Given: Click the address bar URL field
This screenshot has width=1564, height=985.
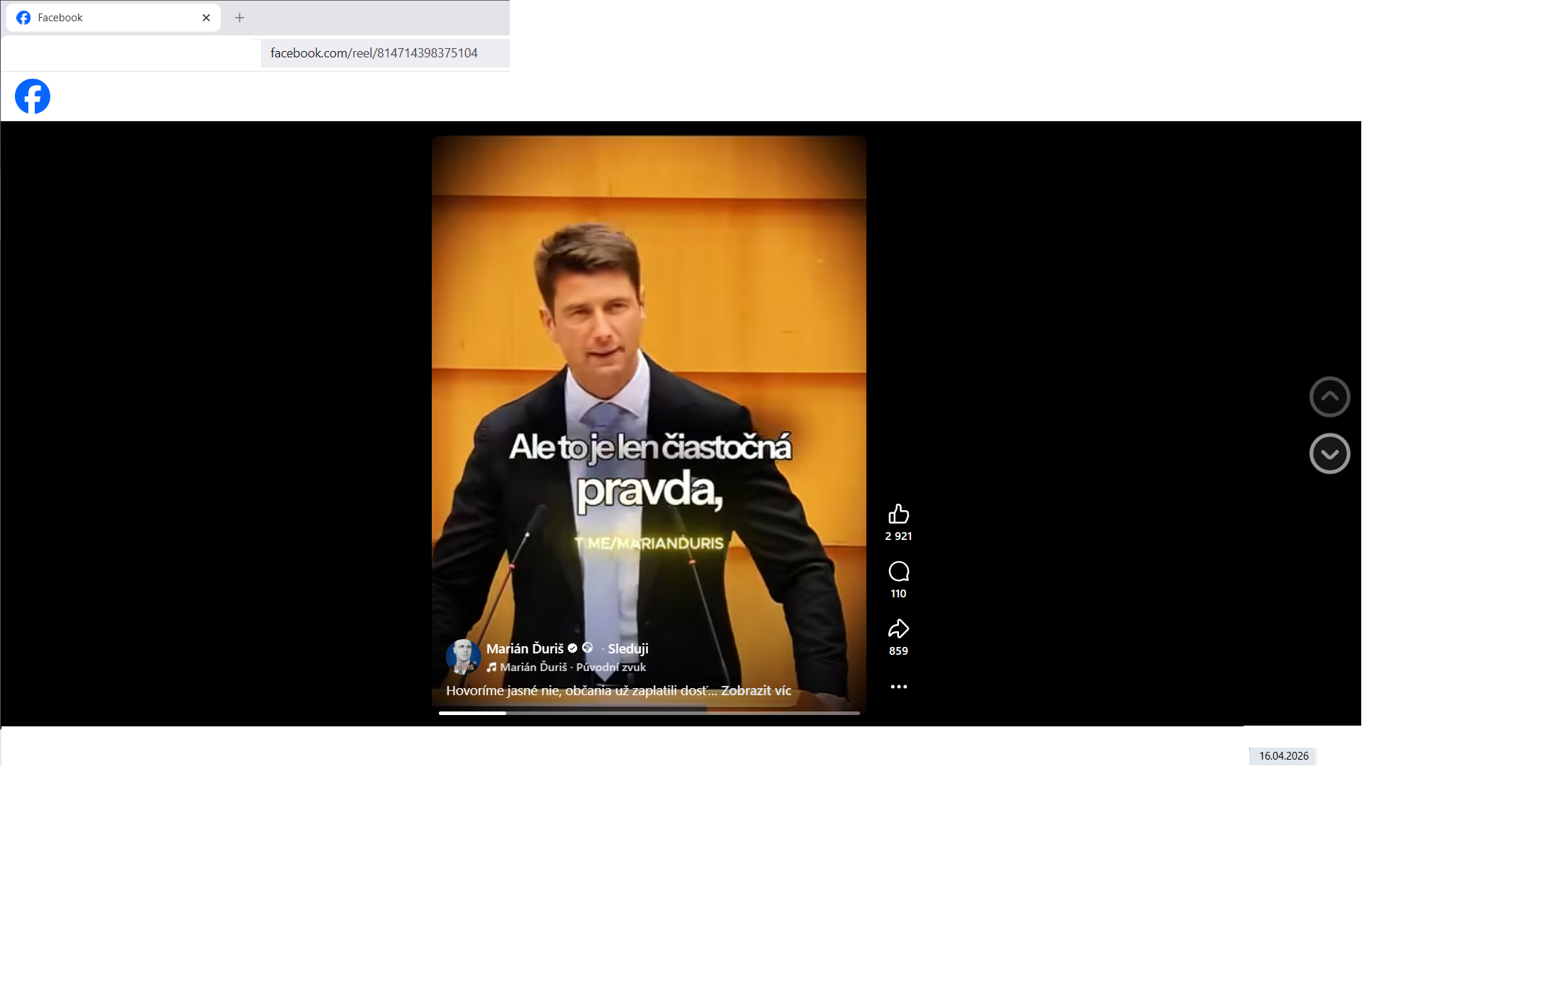Looking at the screenshot, I should pyautogui.click(x=374, y=53).
